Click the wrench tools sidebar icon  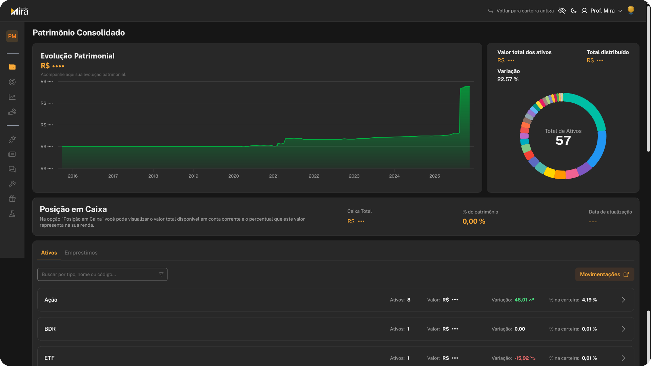coord(12,184)
